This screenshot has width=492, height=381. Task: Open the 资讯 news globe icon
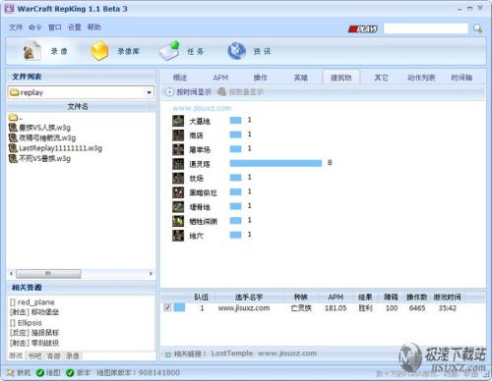(236, 51)
